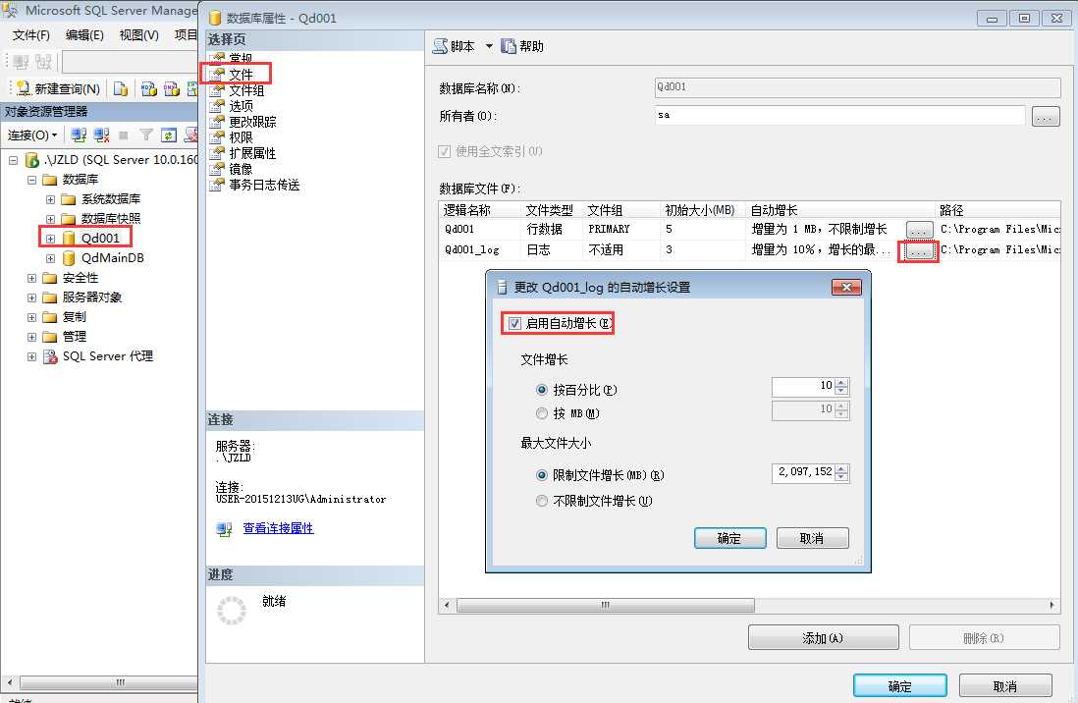Viewport: 1078px width, 703px height.
Task: Click the Filter funnel icon in Object Explorer
Action: (145, 135)
